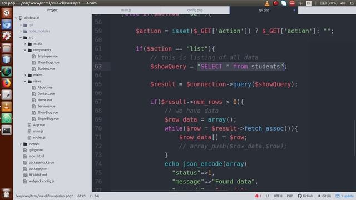Expand the assets folder
The height and width of the screenshot is (200, 356).
[x=25, y=44]
